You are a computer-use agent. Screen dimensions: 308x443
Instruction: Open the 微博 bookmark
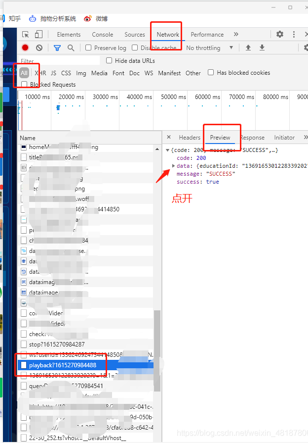pyautogui.click(x=96, y=19)
